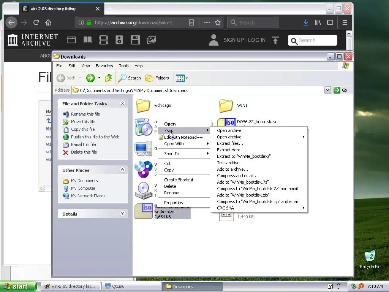Toggle Firefox sidebar icon

(330, 22)
